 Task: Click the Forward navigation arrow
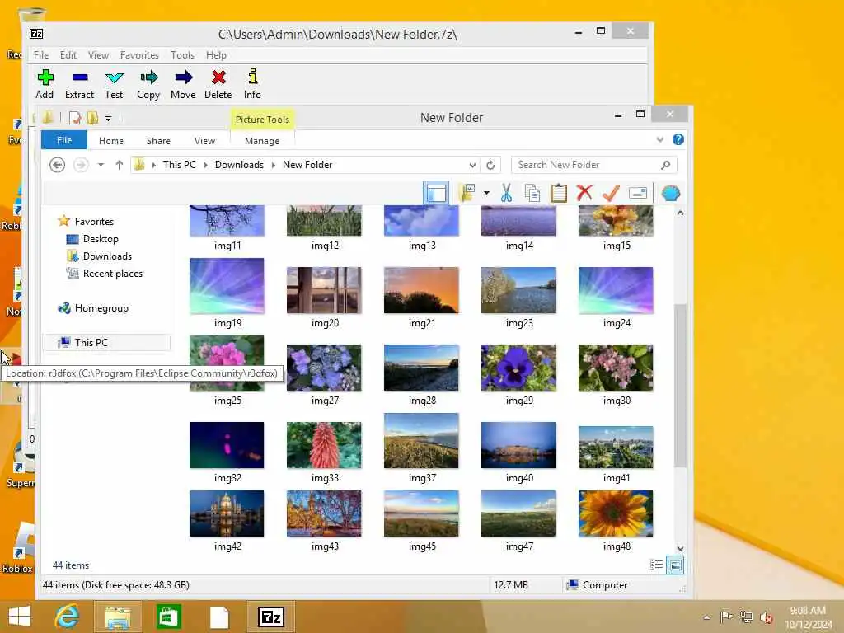[x=81, y=165]
